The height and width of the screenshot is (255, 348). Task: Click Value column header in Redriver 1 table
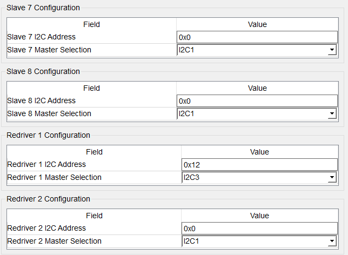click(259, 152)
